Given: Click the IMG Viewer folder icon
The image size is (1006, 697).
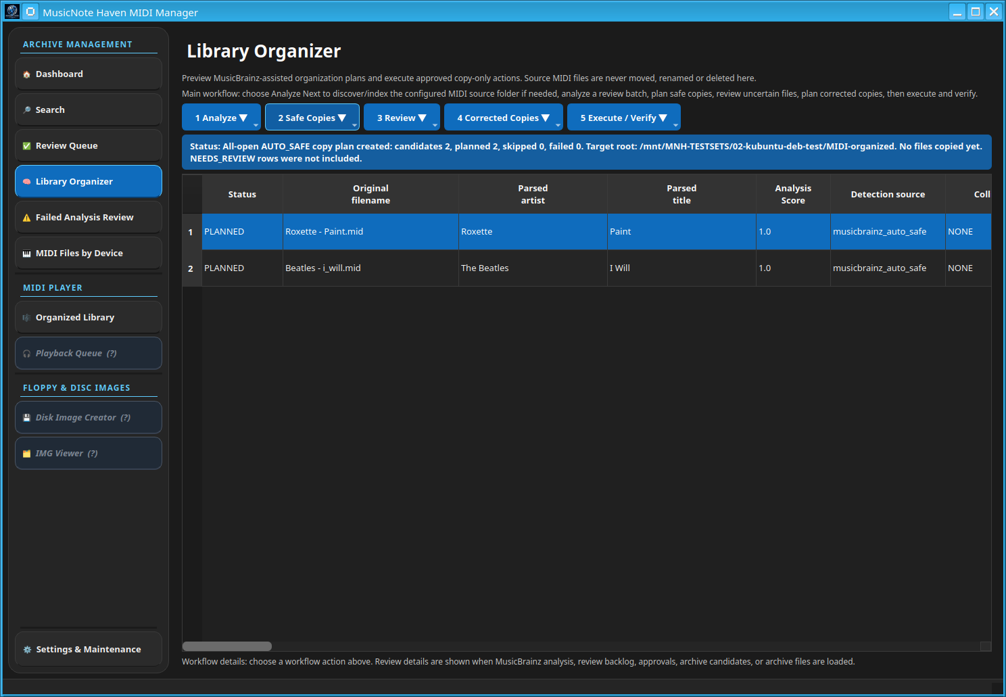Looking at the screenshot, I should (x=26, y=454).
